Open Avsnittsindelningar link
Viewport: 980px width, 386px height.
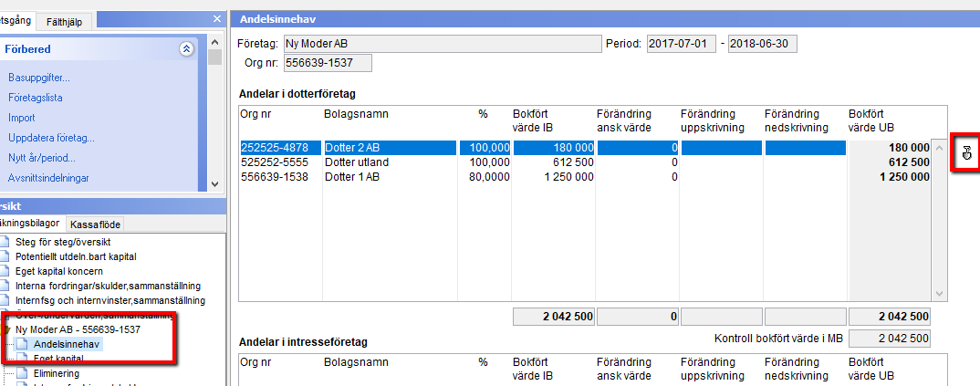48,178
